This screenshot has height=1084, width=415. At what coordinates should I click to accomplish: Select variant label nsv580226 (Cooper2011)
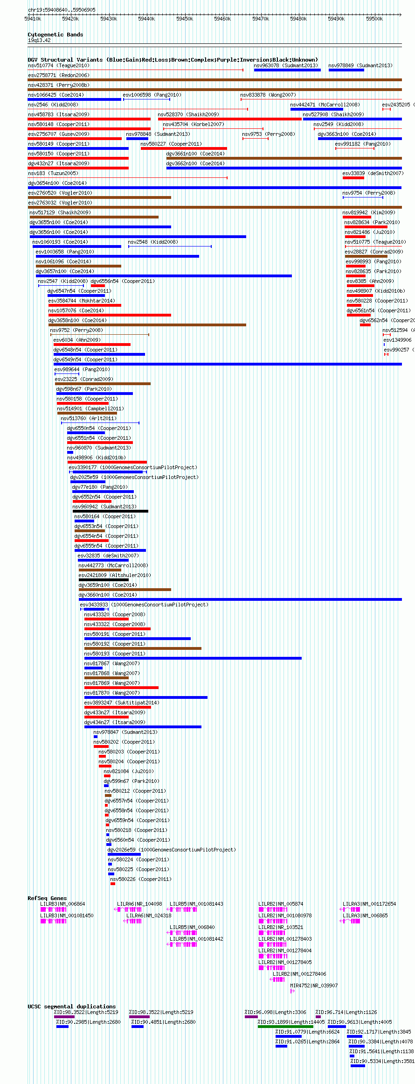coord(141,880)
